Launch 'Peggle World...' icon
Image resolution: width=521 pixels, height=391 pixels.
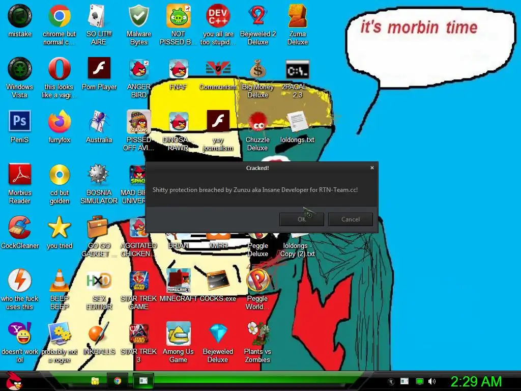pyautogui.click(x=258, y=281)
